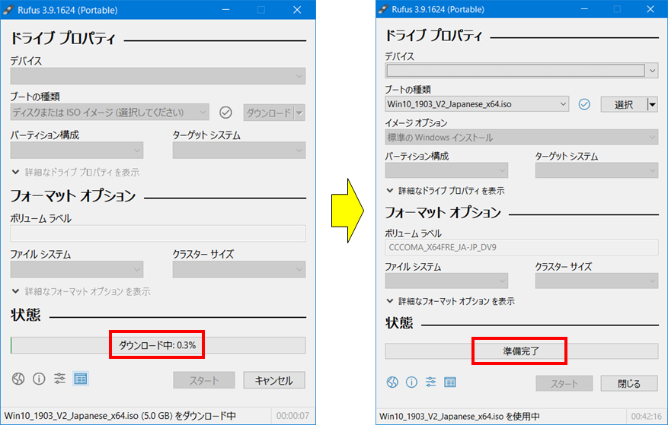Click 準備完了 status bar in right window
Screen dimensions: 668x425
pyautogui.click(x=522, y=351)
